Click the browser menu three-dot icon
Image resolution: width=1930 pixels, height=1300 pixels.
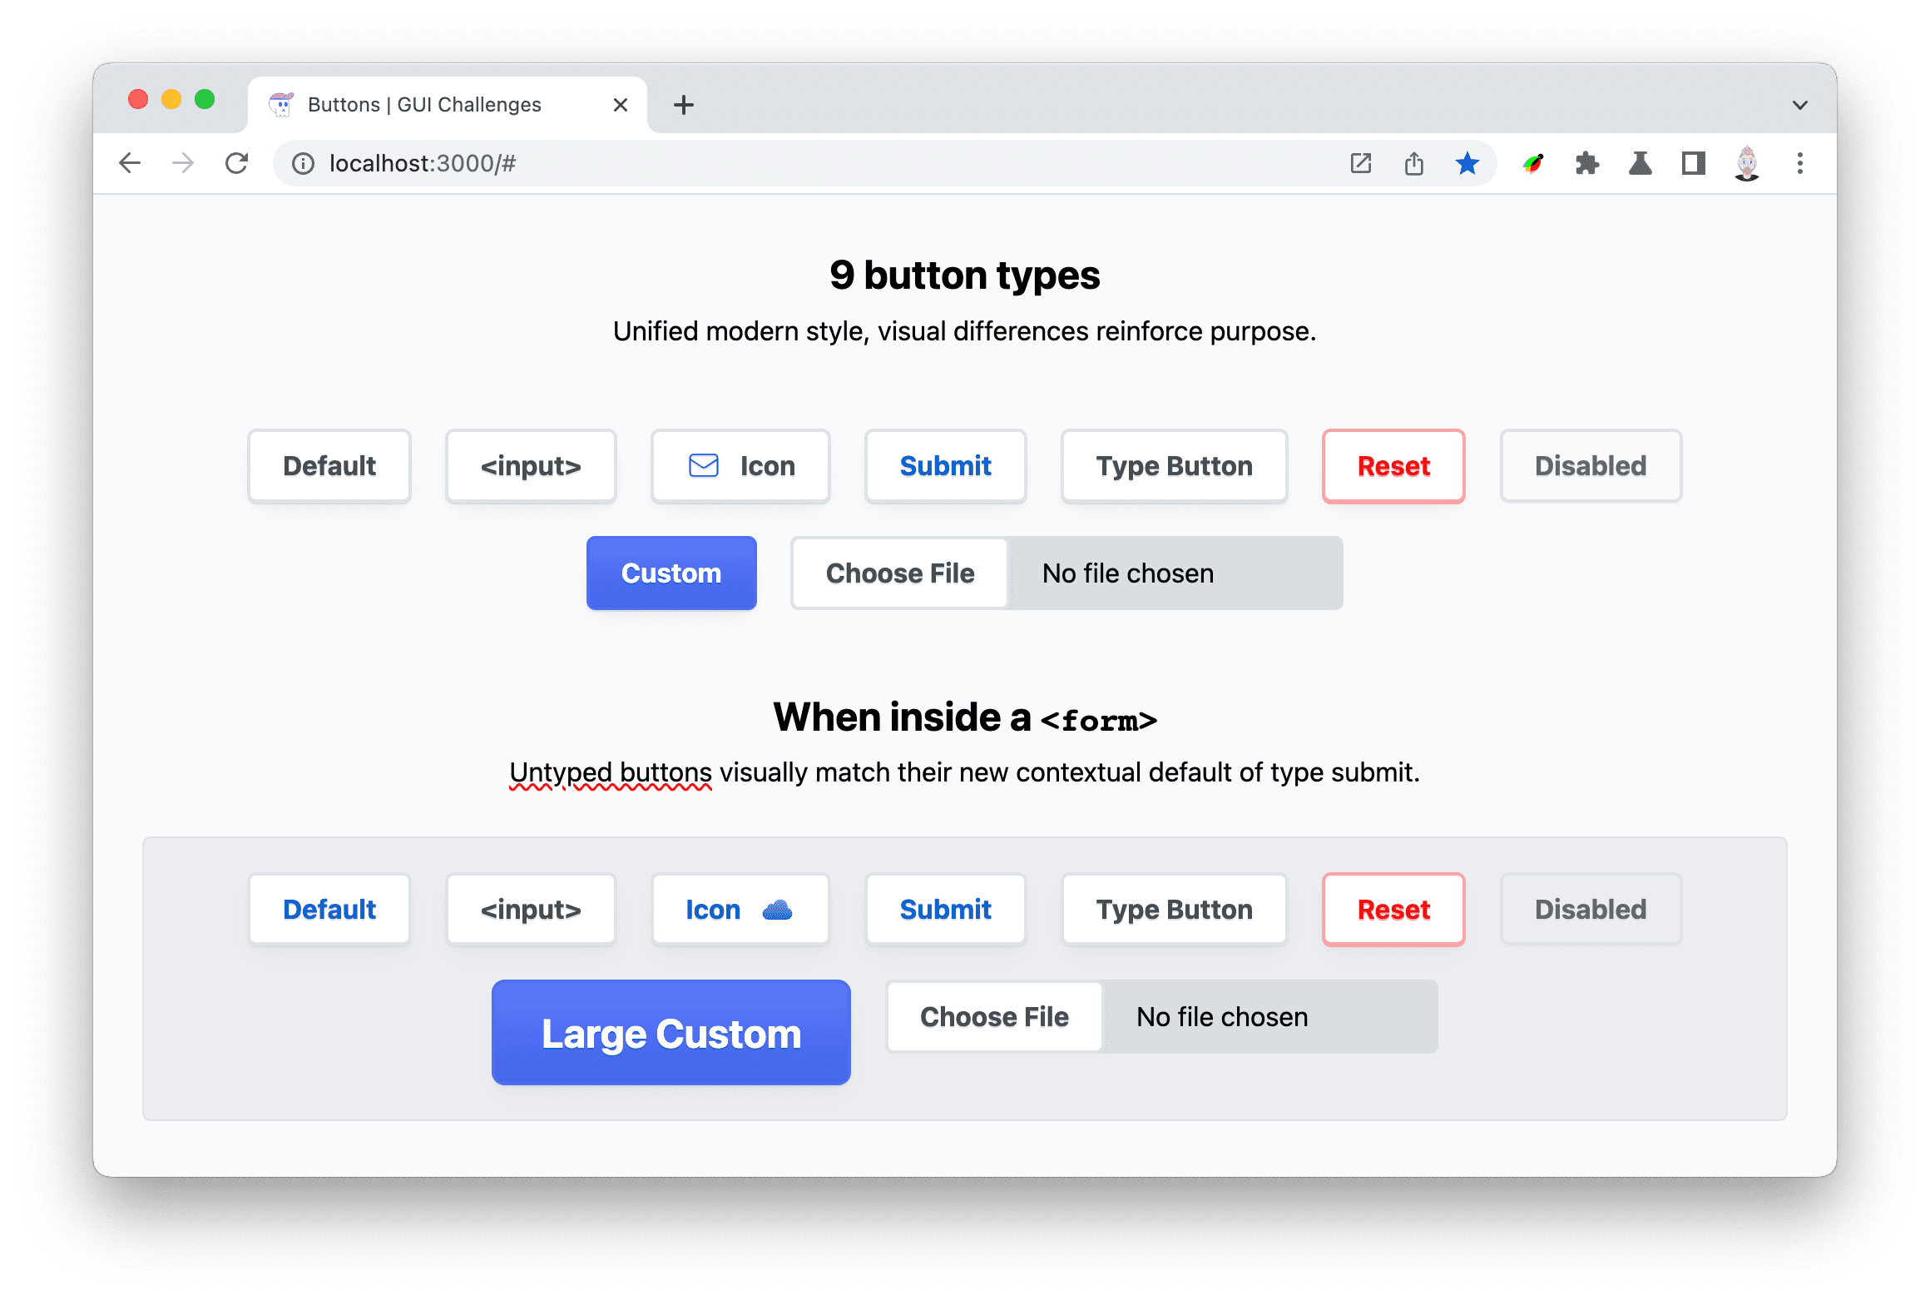click(x=1799, y=162)
